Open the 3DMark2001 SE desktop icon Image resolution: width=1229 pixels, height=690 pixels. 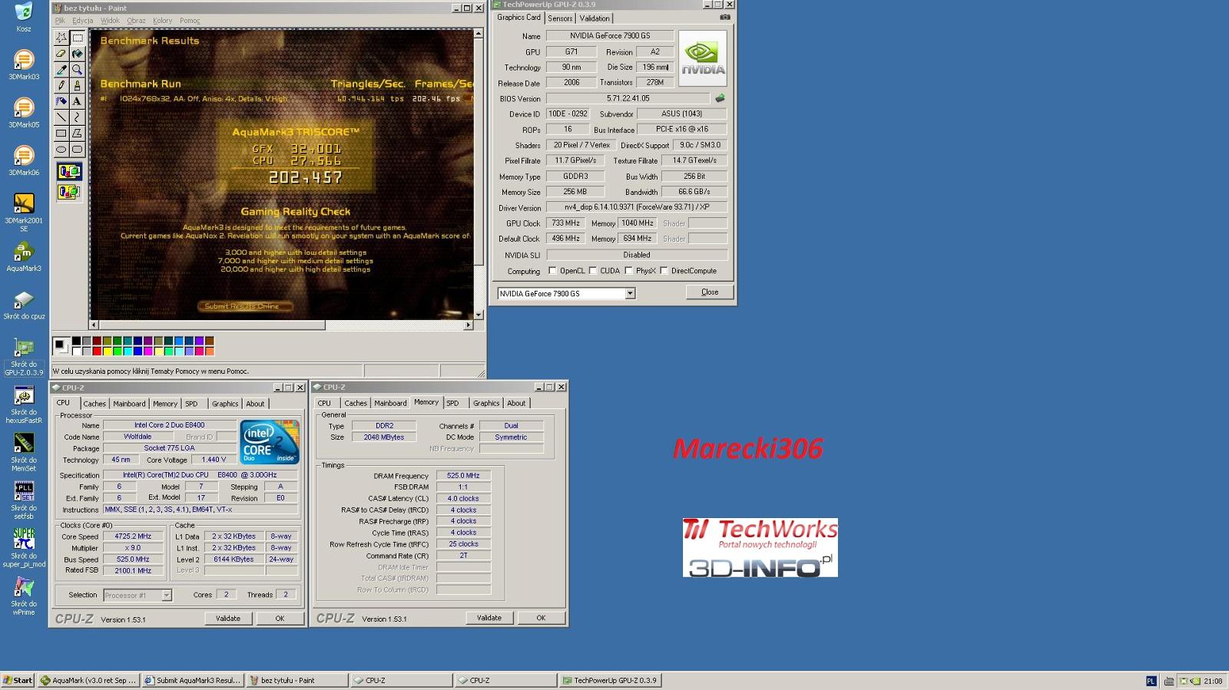coord(24,212)
